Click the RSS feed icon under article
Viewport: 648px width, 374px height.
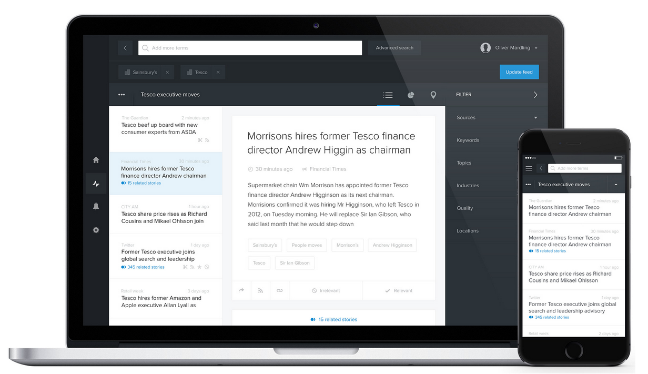[260, 290]
